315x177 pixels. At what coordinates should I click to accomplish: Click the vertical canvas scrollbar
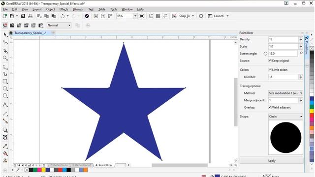(236, 102)
